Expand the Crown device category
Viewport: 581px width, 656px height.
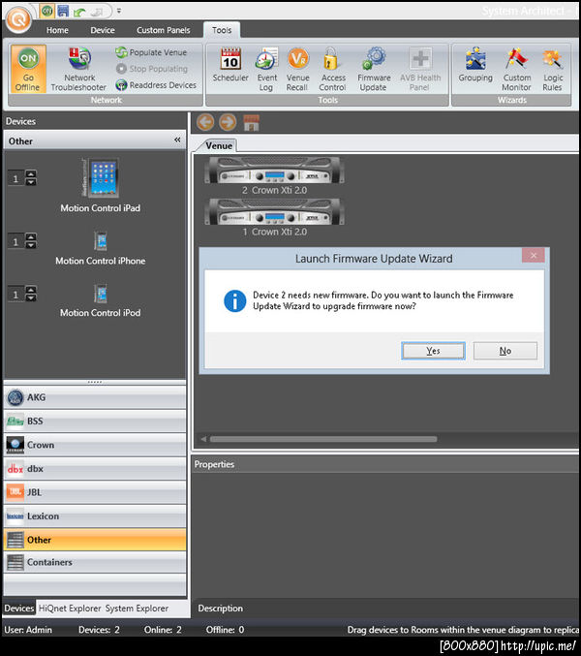(95, 445)
